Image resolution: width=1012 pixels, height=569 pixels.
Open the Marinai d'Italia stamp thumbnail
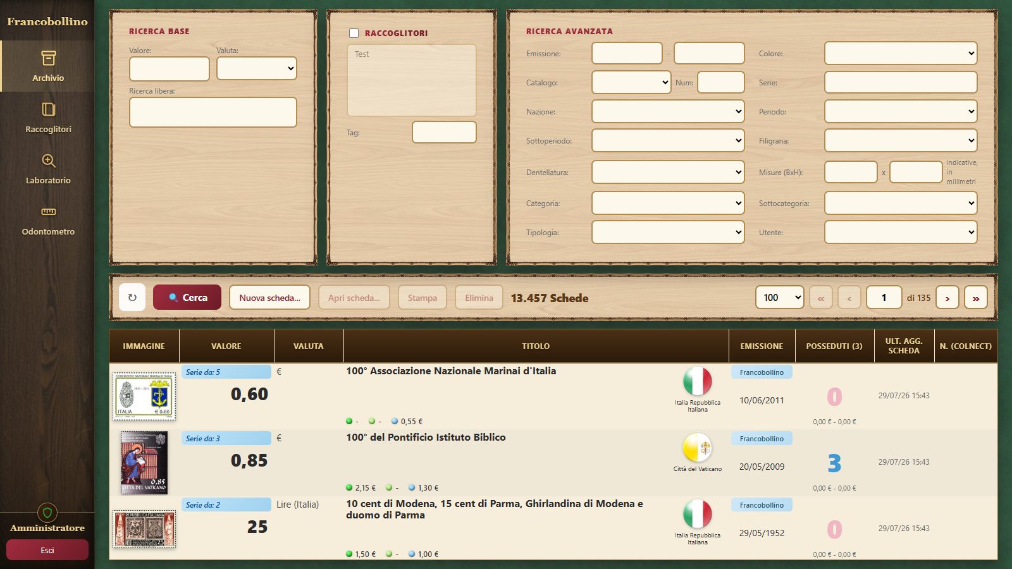tap(144, 396)
